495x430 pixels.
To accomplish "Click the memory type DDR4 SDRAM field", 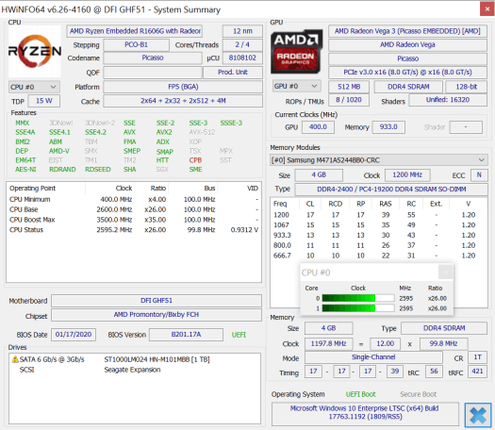I will (444, 328).
